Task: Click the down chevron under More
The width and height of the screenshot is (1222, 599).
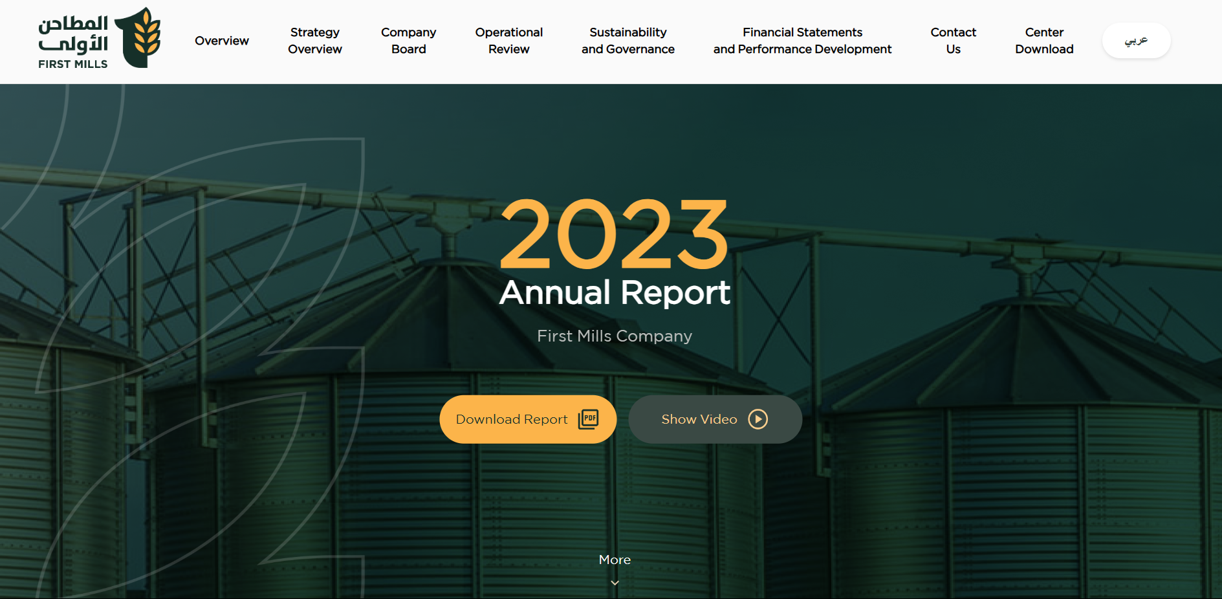Action: [615, 583]
